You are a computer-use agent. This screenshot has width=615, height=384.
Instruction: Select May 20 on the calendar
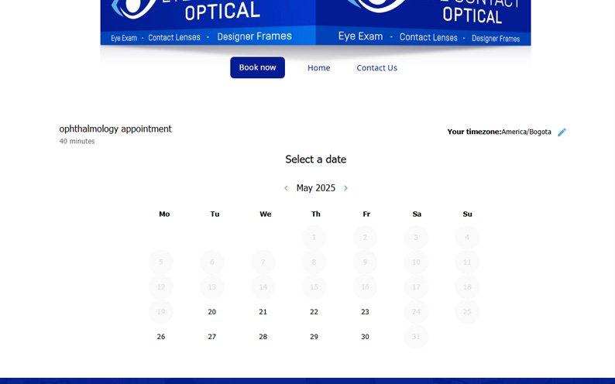[212, 312]
